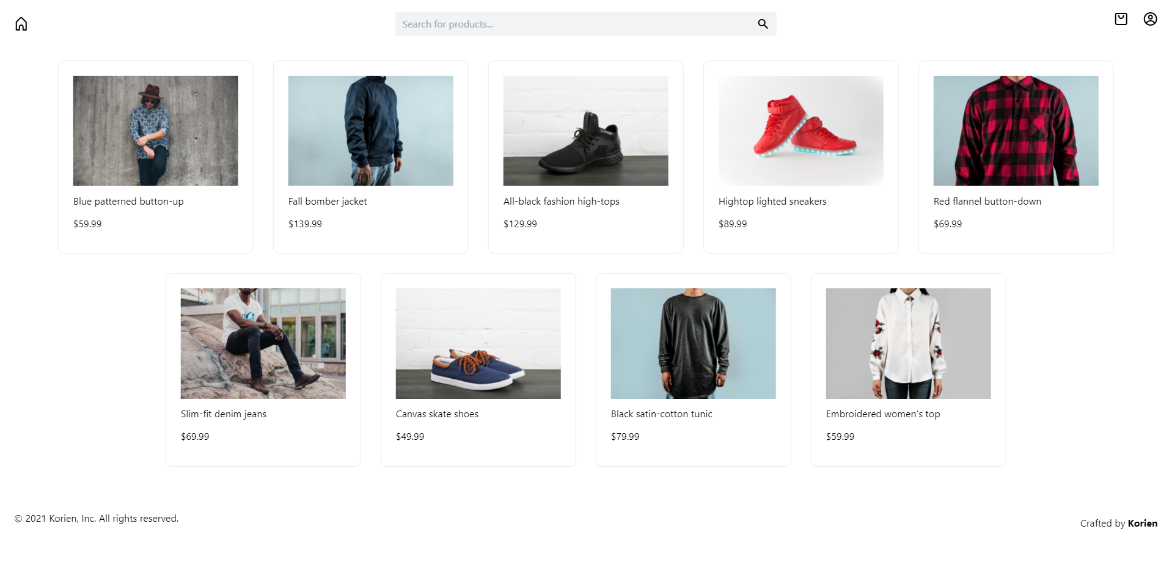Viewport: 1172px width, 573px height.
Task: Select the Hightop lighted sneakers title
Action: coord(772,201)
